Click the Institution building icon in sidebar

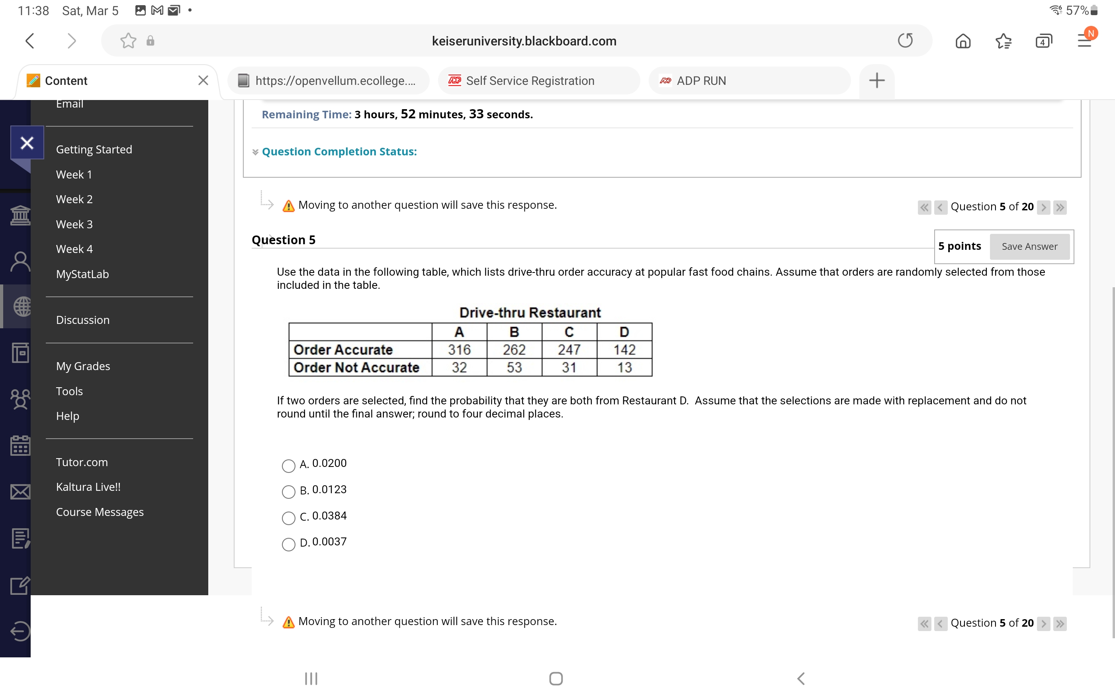pyautogui.click(x=20, y=215)
